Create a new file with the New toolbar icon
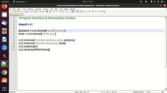This screenshot has height=93, width=167. coord(10,11)
